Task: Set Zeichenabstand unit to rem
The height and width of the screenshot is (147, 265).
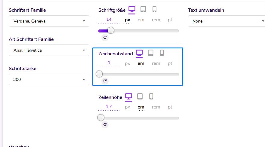Action: pyautogui.click(x=156, y=63)
